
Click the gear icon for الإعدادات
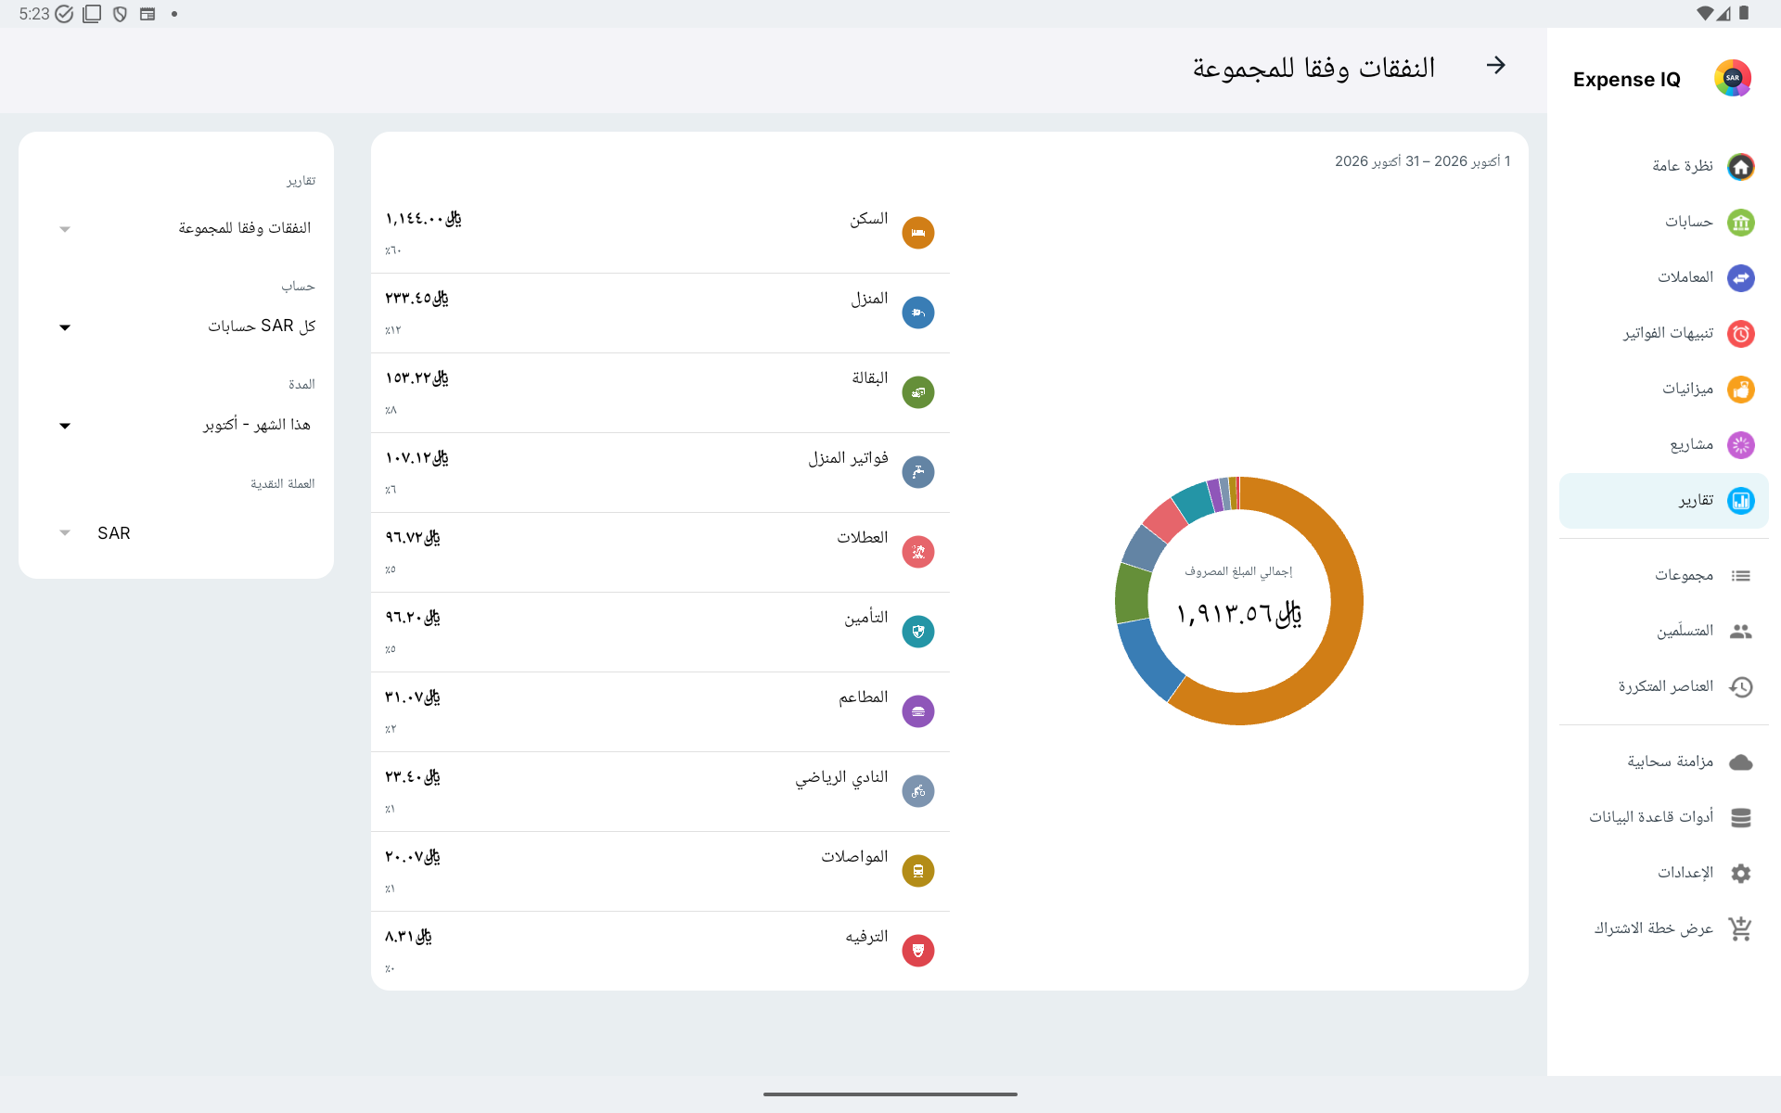(x=1740, y=873)
